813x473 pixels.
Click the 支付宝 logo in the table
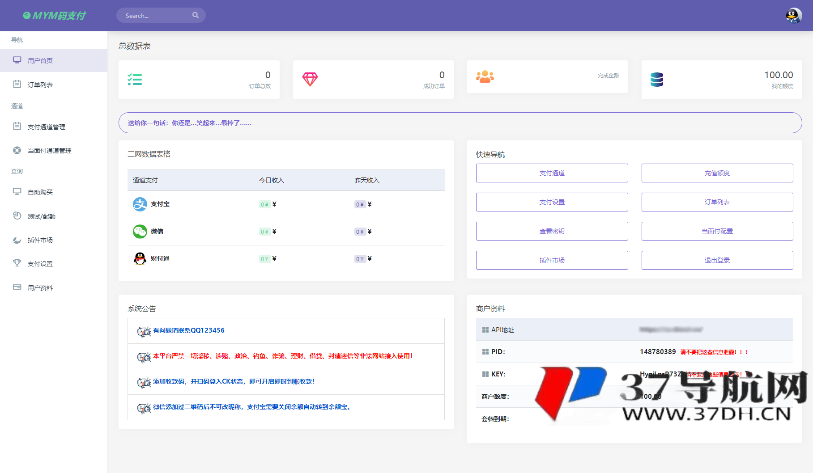pyautogui.click(x=140, y=204)
